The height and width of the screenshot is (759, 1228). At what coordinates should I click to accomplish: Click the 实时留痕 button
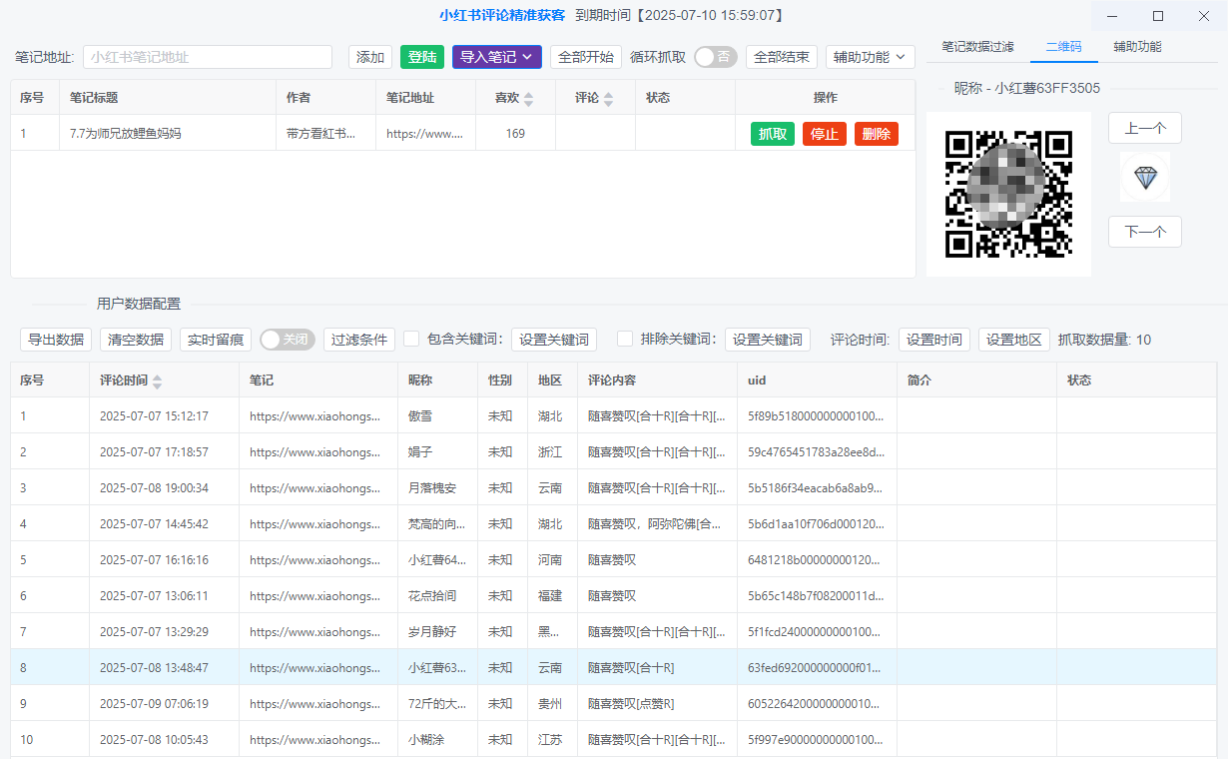216,340
